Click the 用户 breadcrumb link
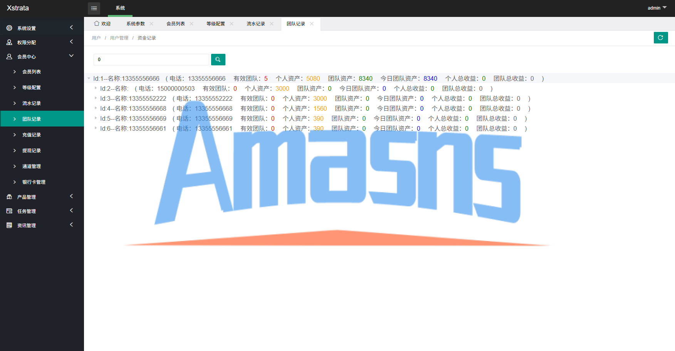675x351 pixels. (96, 38)
